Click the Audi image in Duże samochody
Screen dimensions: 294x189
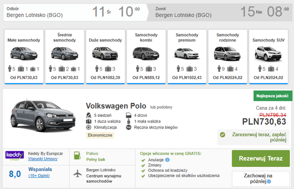click(105, 53)
